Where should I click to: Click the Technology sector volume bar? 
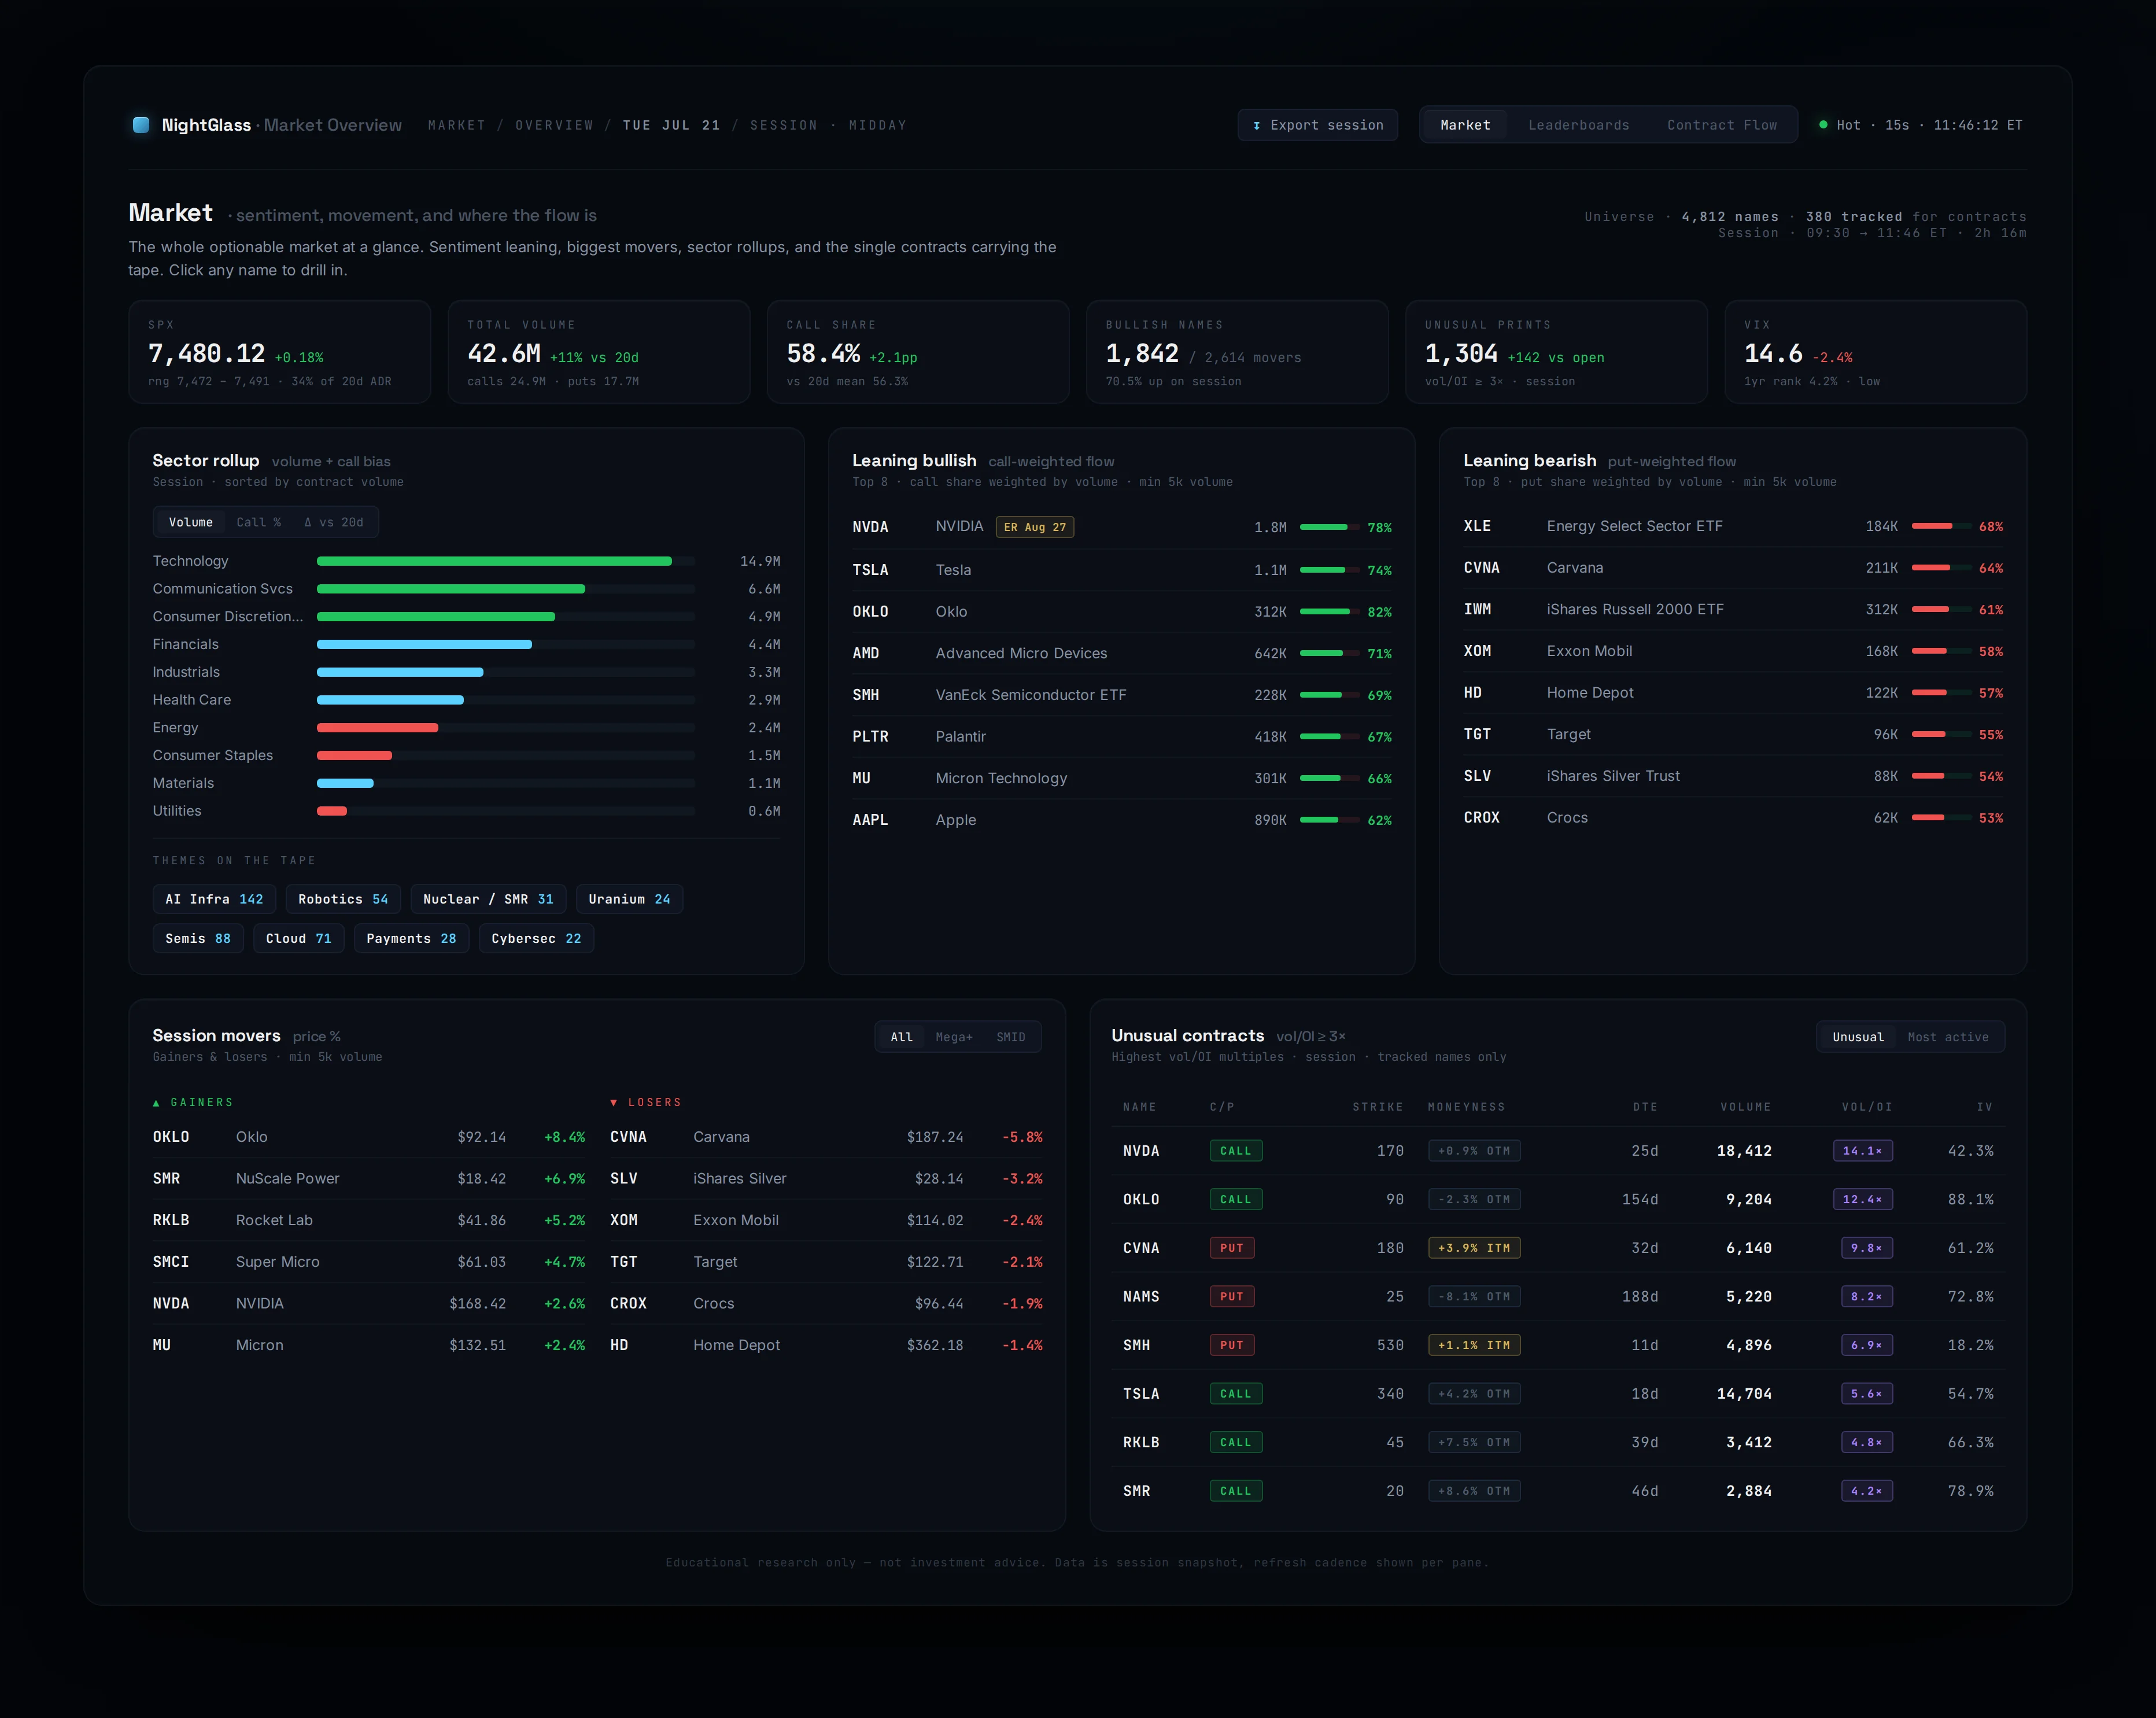[x=494, y=561]
